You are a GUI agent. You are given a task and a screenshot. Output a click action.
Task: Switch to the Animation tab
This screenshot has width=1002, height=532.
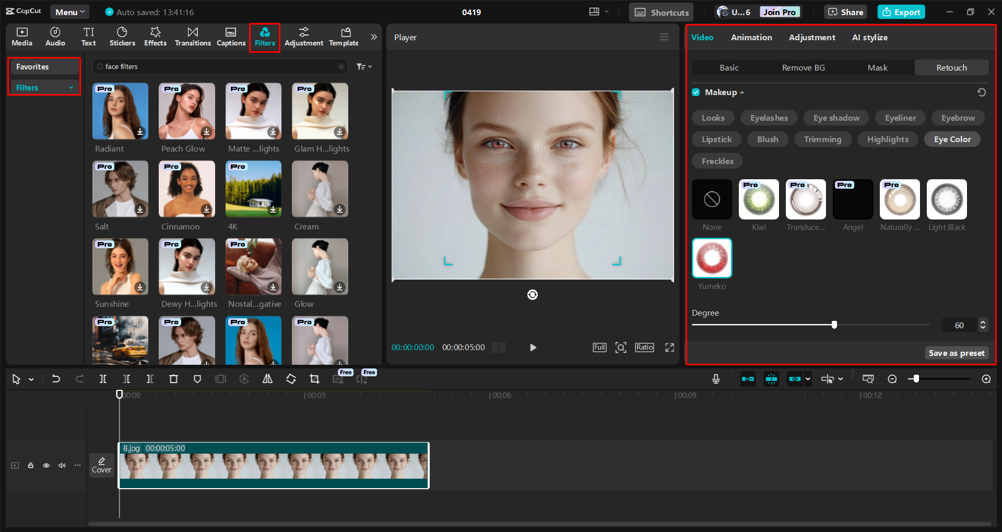(751, 38)
